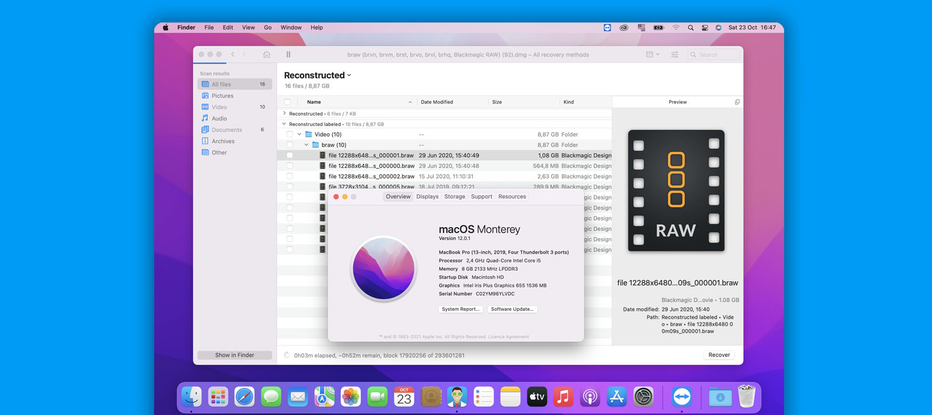This screenshot has width=932, height=415.
Task: Tick the select-all checkbox in the Name header
Action: coord(287,102)
